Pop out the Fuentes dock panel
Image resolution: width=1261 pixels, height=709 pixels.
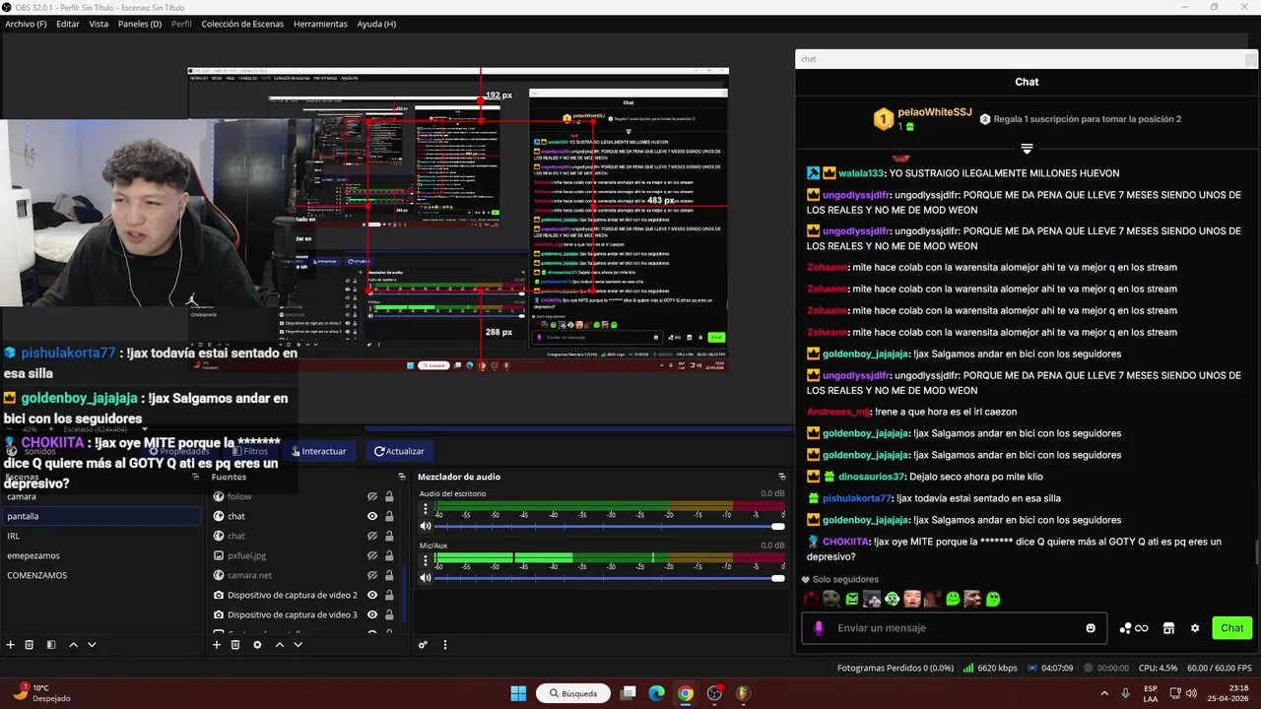401,477
